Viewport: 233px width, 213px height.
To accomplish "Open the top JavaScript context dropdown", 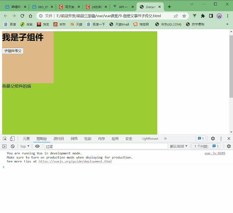I will [x=25, y=146].
